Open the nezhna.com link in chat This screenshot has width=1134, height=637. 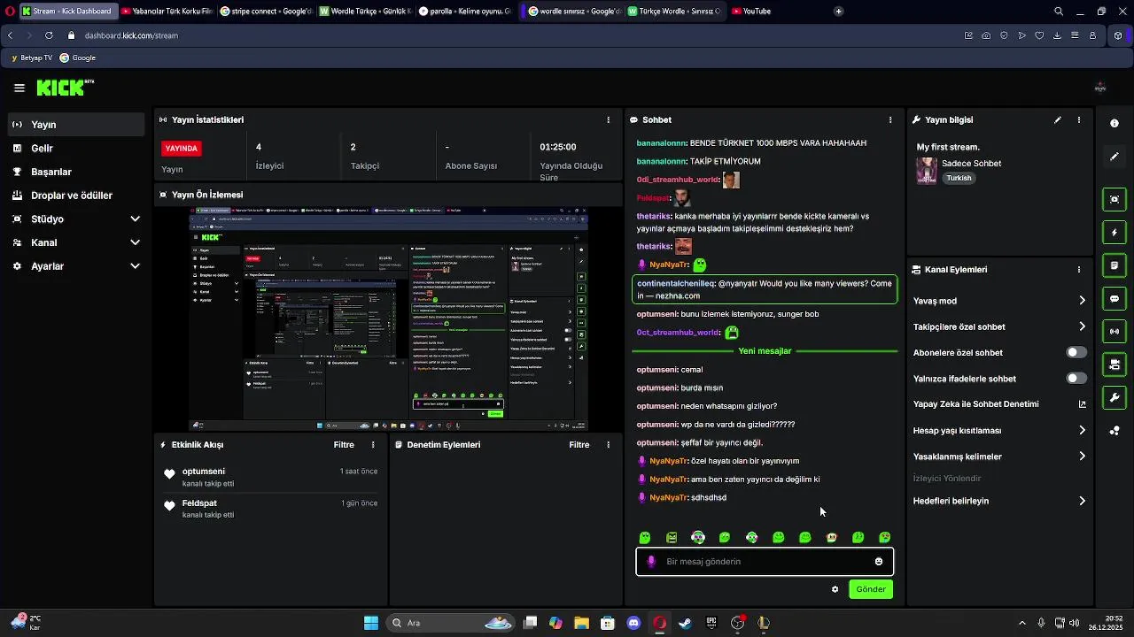point(678,296)
